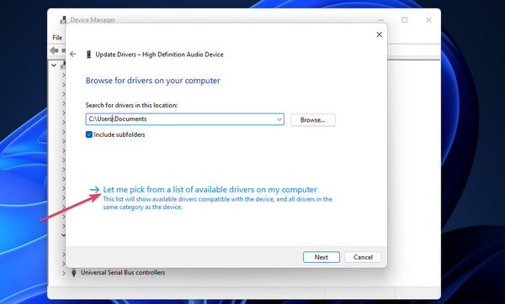The image size is (505, 304).
Task: Click the Device Manager title bar icon
Action: click(63, 20)
